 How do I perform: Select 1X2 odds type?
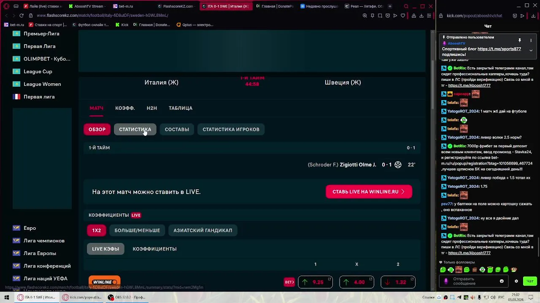[97, 230]
